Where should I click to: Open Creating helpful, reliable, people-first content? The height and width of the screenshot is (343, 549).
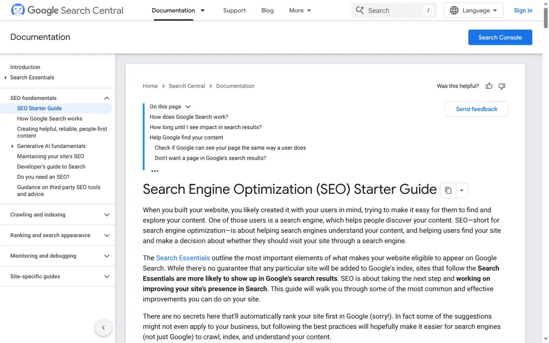tap(62, 132)
